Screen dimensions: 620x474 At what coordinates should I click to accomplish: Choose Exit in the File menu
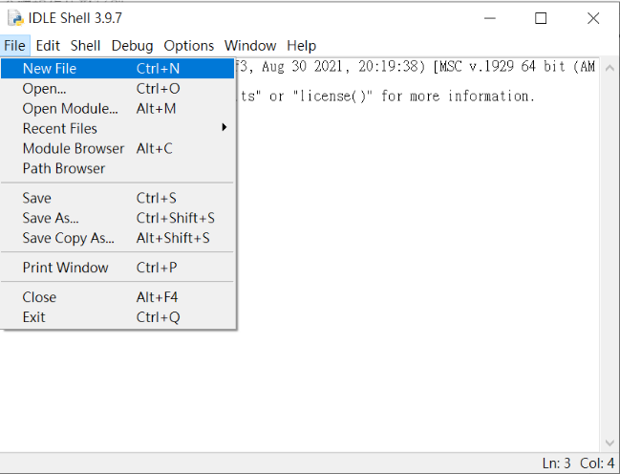tap(118, 317)
